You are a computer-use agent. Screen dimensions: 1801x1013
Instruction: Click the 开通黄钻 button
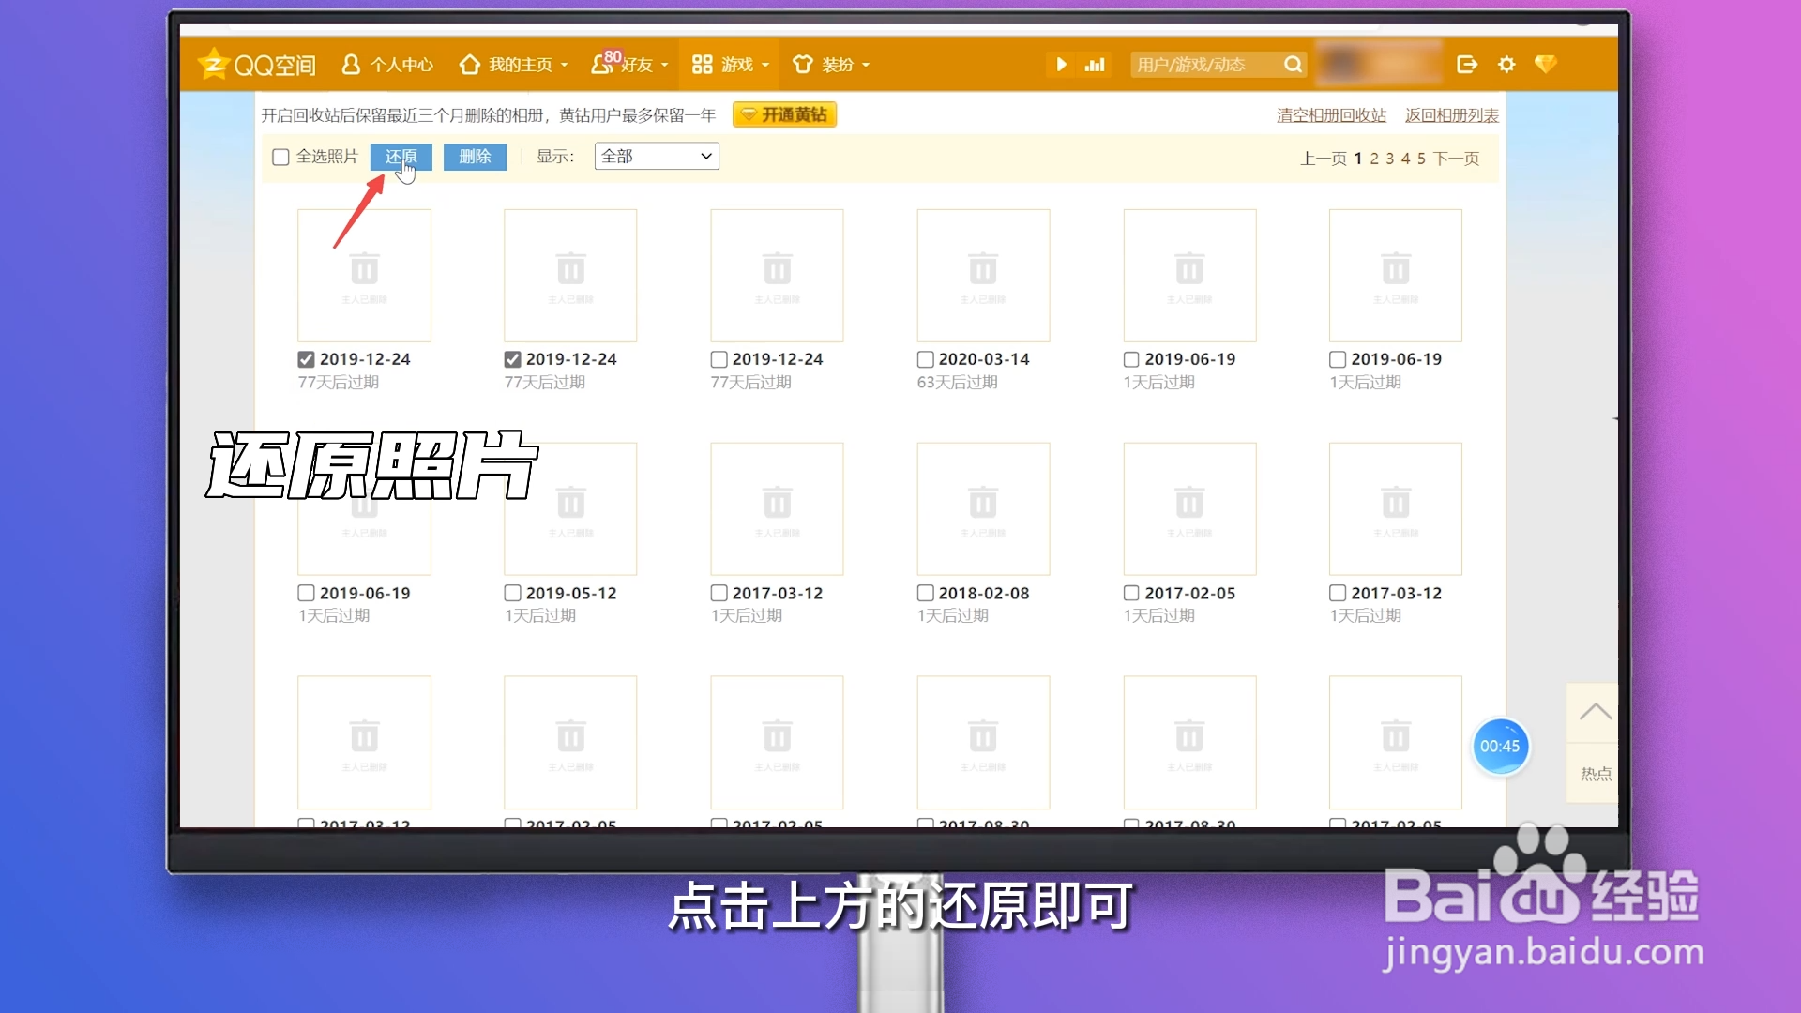[x=784, y=113]
